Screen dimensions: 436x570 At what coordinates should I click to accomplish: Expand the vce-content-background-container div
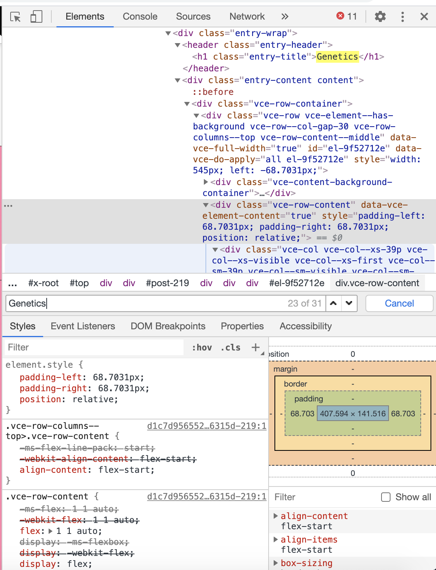pos(206,182)
